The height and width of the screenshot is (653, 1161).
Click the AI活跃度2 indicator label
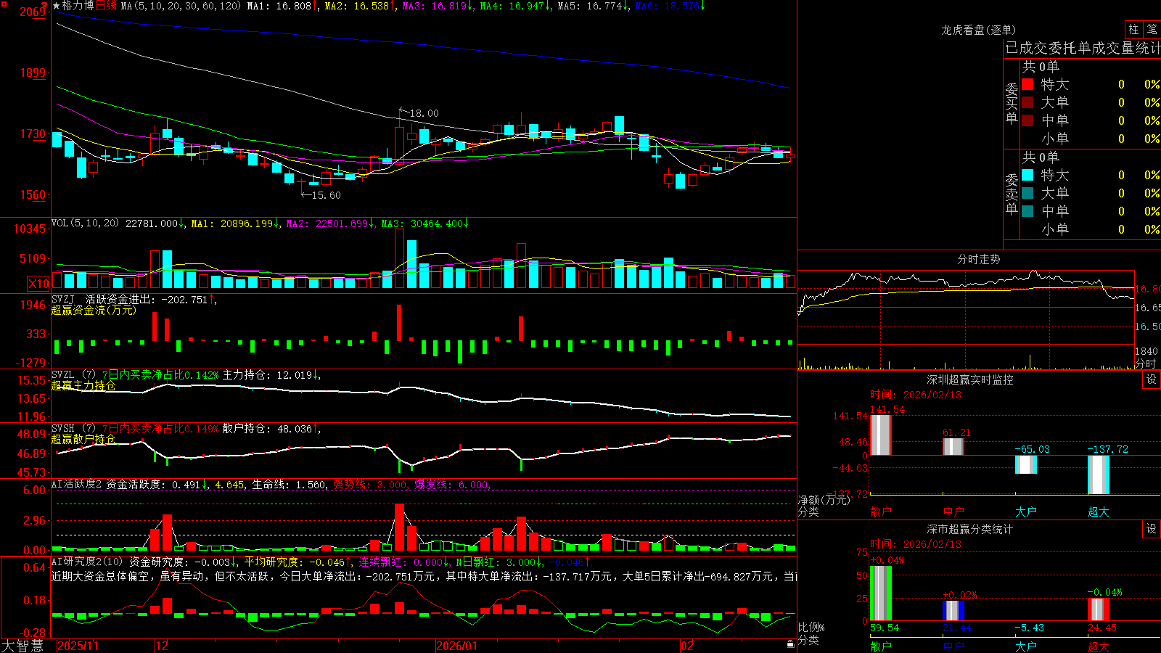(77, 484)
